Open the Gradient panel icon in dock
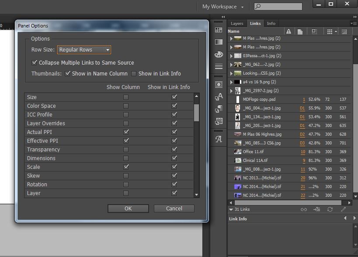 pyautogui.click(x=219, y=42)
